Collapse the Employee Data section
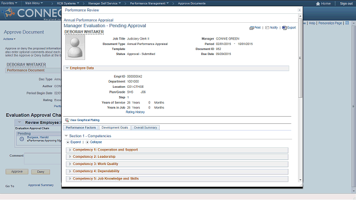Viewport: 356px width, 200px height. 67,68
